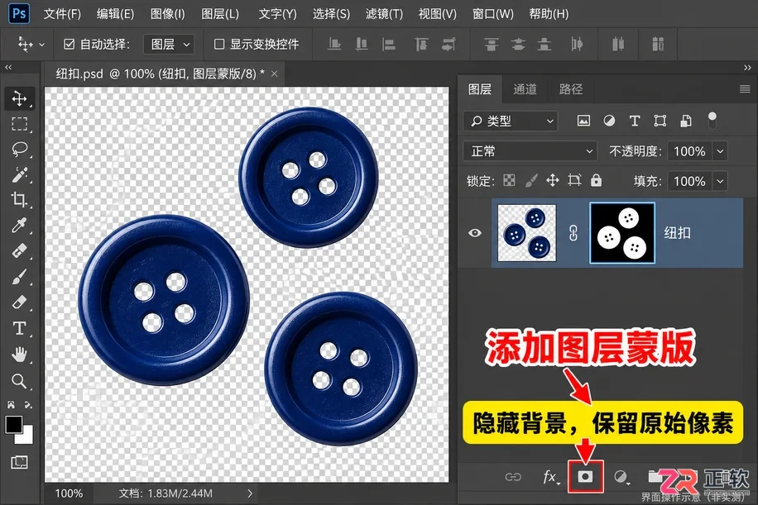Toggle prevent artboard auto-nesting lock
This screenshot has height=505, width=758.
click(x=574, y=180)
